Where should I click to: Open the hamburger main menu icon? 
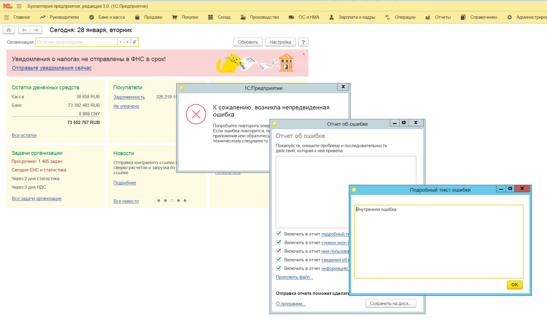coord(19,6)
